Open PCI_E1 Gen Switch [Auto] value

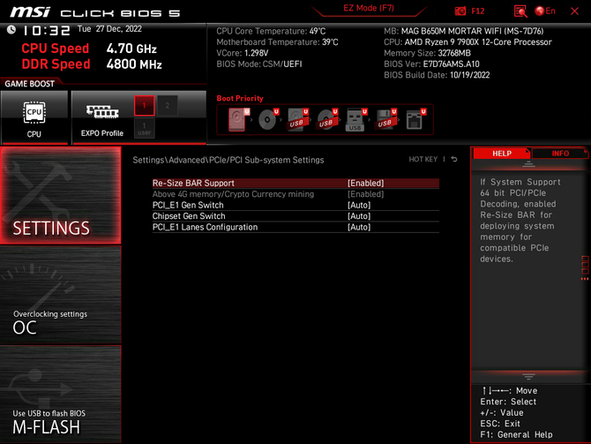tap(359, 205)
